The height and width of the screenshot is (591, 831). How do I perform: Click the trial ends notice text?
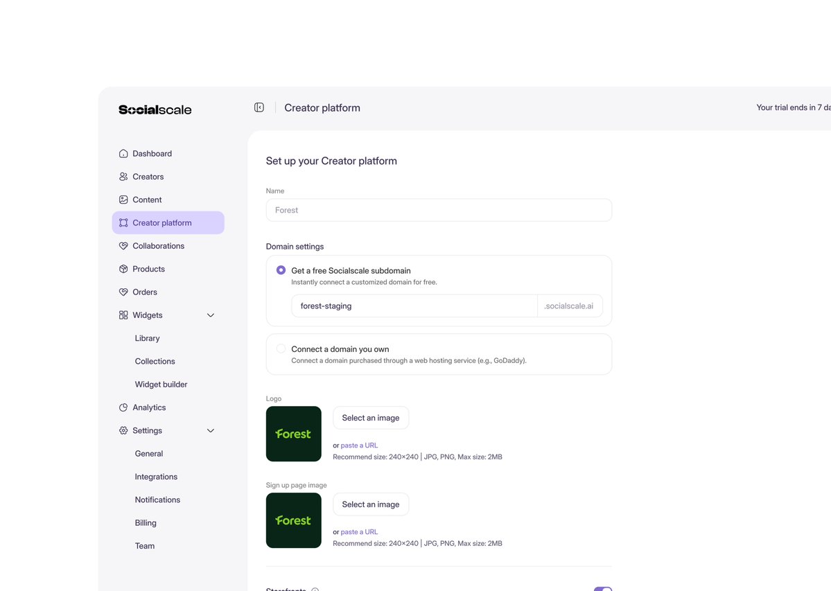794,107
